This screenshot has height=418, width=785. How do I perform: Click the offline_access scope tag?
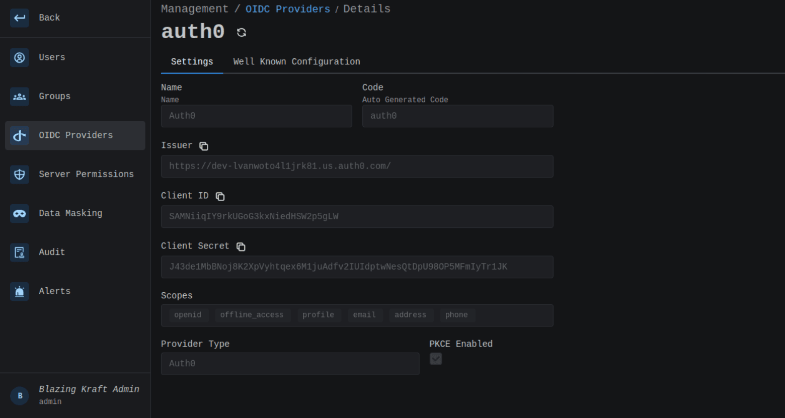252,315
